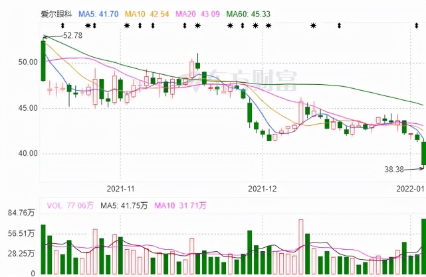Image resolution: width=426 pixels, height=277 pixels.
Task: Click the 45.00 price axis label
Action: [x=28, y=108]
